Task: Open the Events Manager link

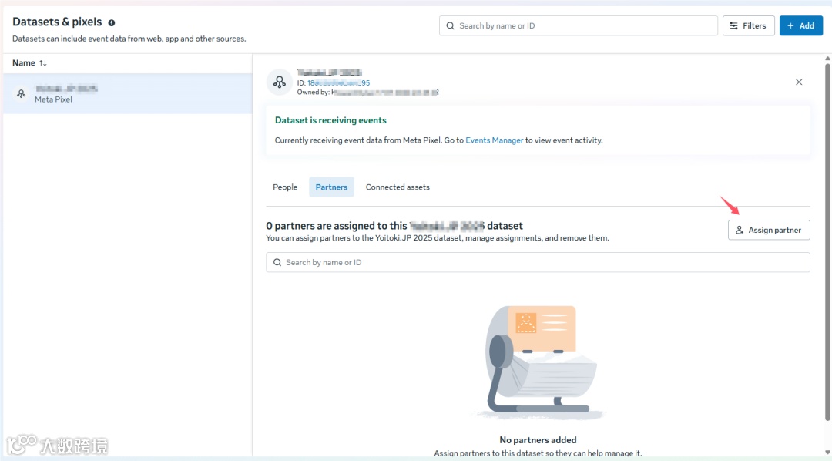Action: pyautogui.click(x=494, y=140)
